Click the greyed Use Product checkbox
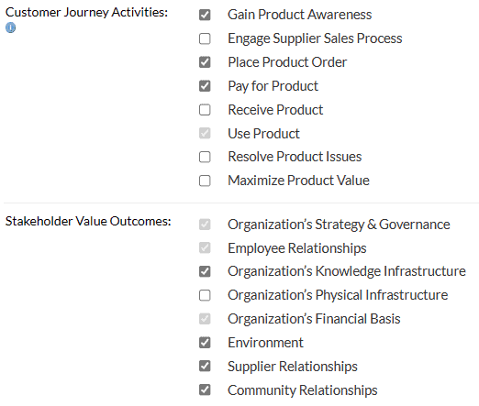 [205, 133]
